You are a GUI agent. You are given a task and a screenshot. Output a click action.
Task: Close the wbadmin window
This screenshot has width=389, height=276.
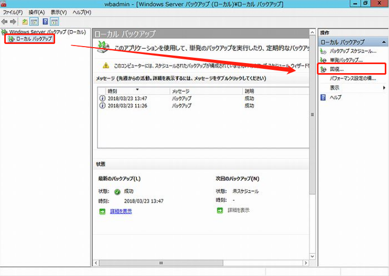[379, 4]
